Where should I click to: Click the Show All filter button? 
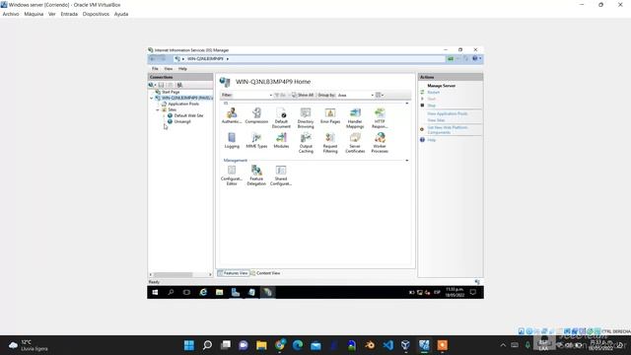[x=303, y=95]
